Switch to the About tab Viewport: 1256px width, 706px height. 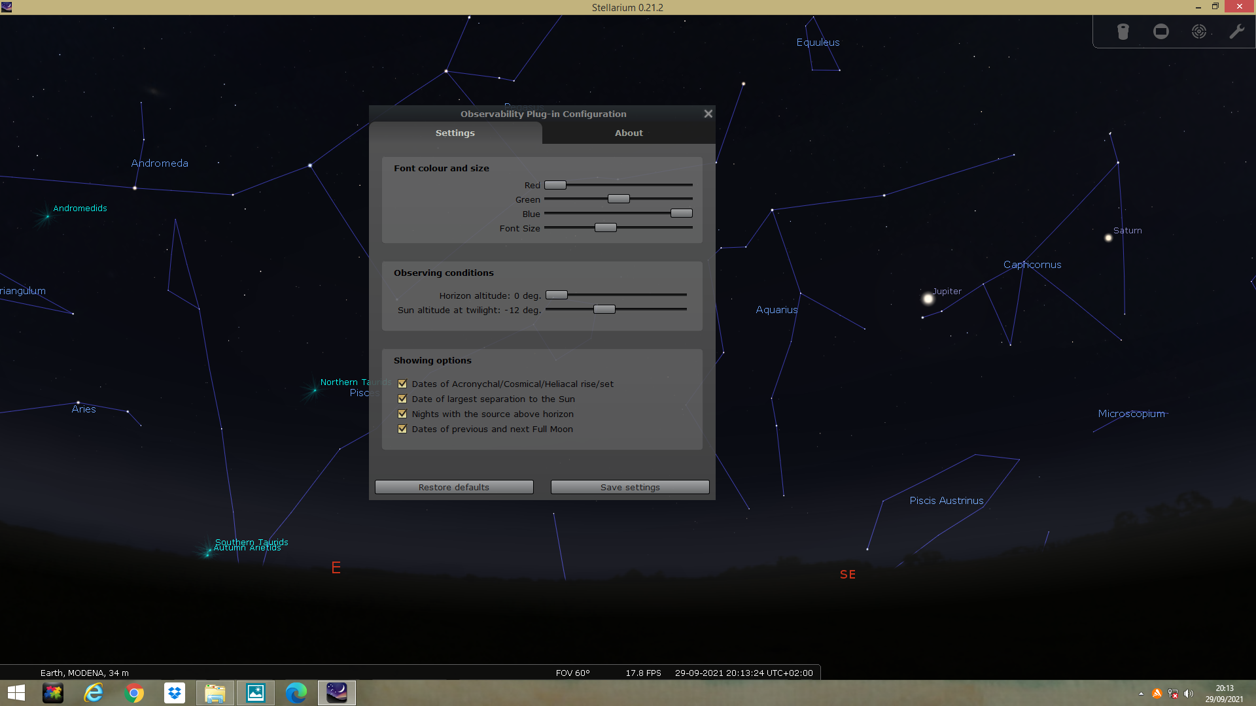(x=628, y=133)
